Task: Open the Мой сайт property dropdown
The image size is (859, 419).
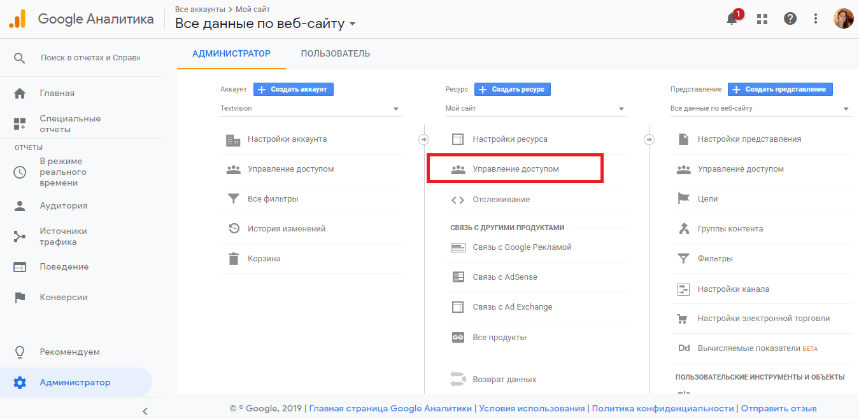Action: (536, 109)
